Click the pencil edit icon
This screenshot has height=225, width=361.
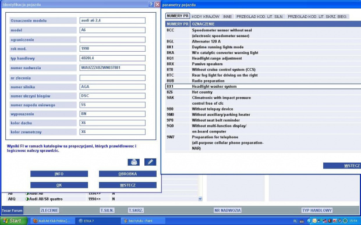pyautogui.click(x=150, y=162)
